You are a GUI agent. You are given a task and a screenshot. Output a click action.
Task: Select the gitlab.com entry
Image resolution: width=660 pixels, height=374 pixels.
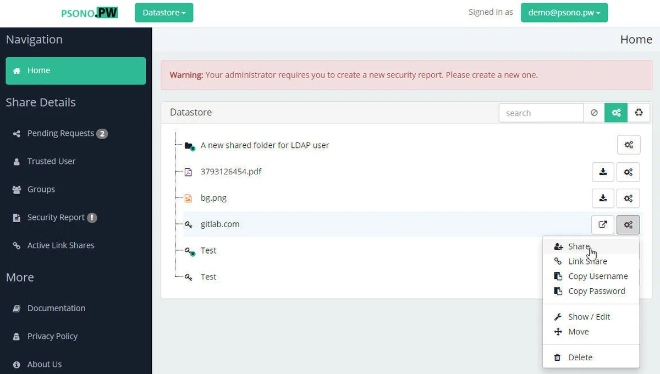click(220, 224)
